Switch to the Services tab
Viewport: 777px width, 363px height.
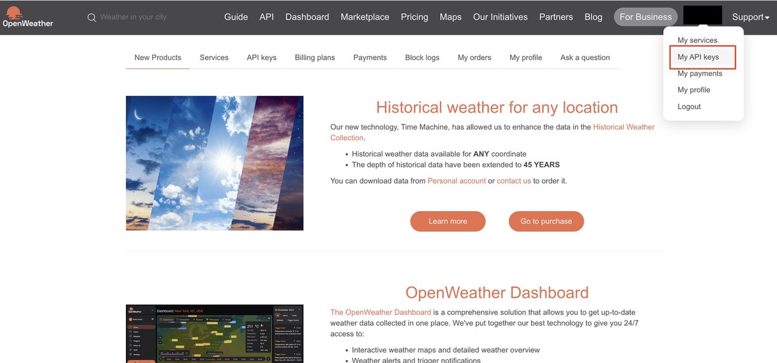coord(214,58)
